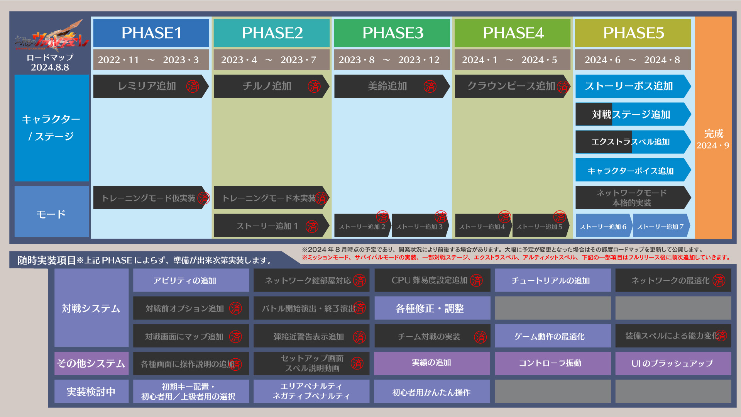Click the 済 stamp on クラウンピース追加
Viewport: 741px width, 417px height.
(563, 87)
